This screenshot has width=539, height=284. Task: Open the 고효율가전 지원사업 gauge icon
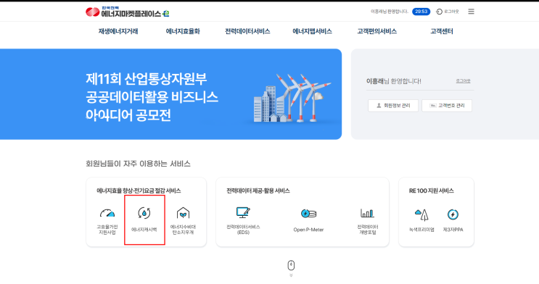click(x=107, y=213)
